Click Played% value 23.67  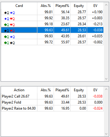click(65, 24)
